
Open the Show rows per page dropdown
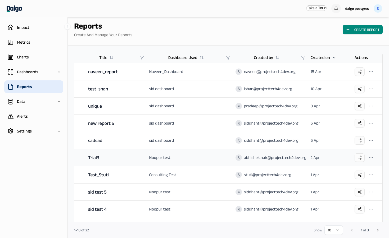[x=334, y=230]
